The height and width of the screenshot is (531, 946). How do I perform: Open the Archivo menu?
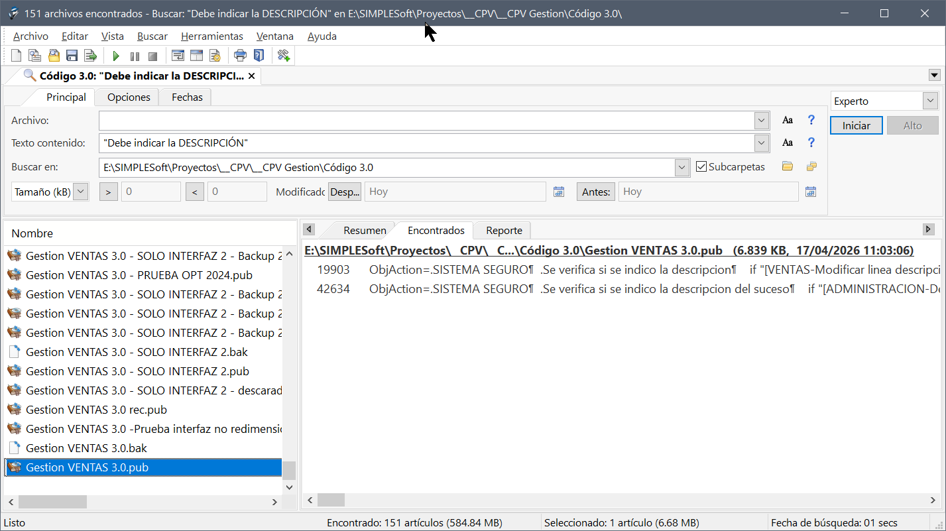30,36
